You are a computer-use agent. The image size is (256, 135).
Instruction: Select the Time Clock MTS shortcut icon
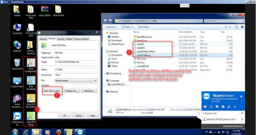click(31, 30)
